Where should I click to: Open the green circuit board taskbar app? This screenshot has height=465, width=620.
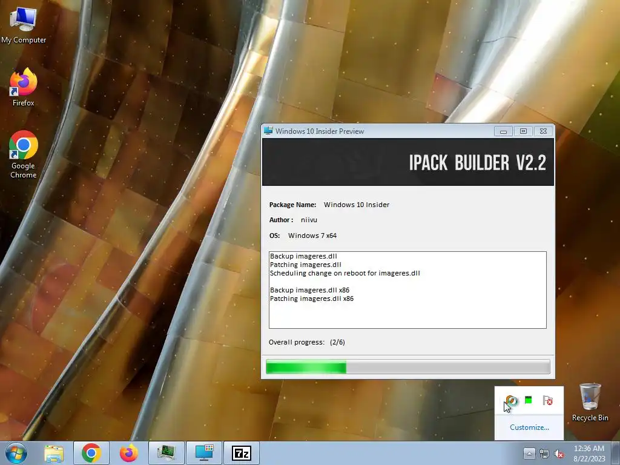167,453
